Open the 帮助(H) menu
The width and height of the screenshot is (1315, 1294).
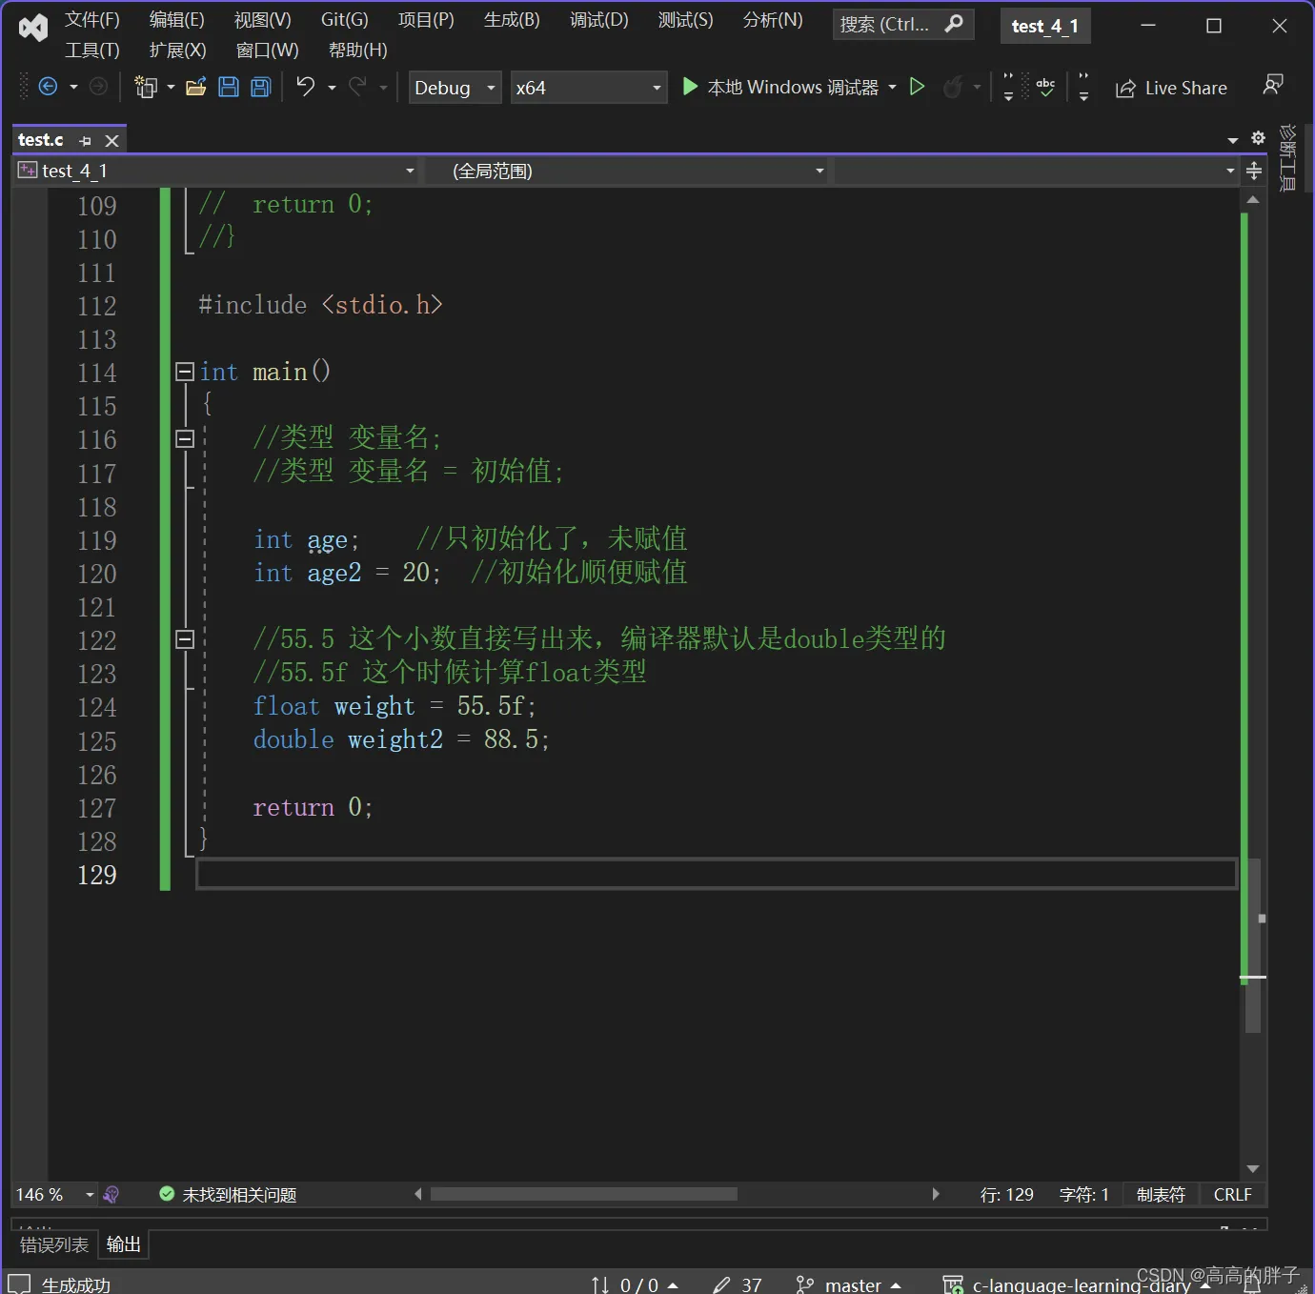[x=358, y=51]
